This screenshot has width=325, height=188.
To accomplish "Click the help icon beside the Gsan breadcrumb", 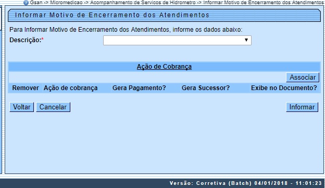I will coord(26,3).
